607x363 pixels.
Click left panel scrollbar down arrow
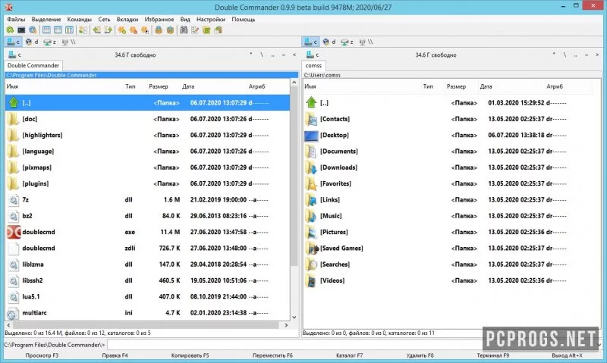pyautogui.click(x=294, y=318)
